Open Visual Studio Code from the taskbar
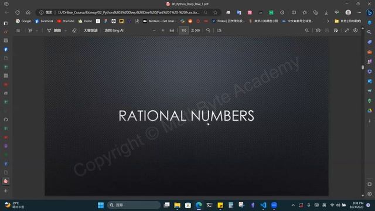The width and height of the screenshot is (375, 211). click(263, 205)
